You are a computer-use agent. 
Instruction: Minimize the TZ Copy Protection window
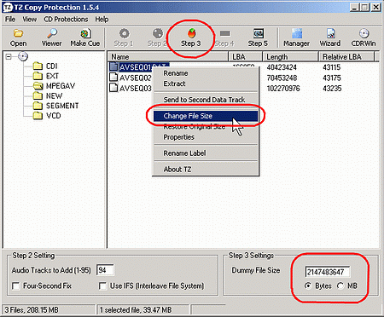[x=354, y=8]
